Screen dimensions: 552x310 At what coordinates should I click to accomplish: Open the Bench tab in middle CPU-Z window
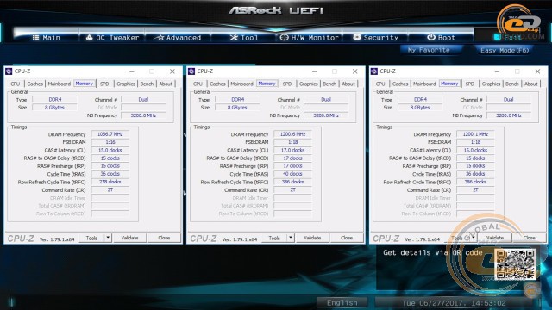(x=329, y=84)
